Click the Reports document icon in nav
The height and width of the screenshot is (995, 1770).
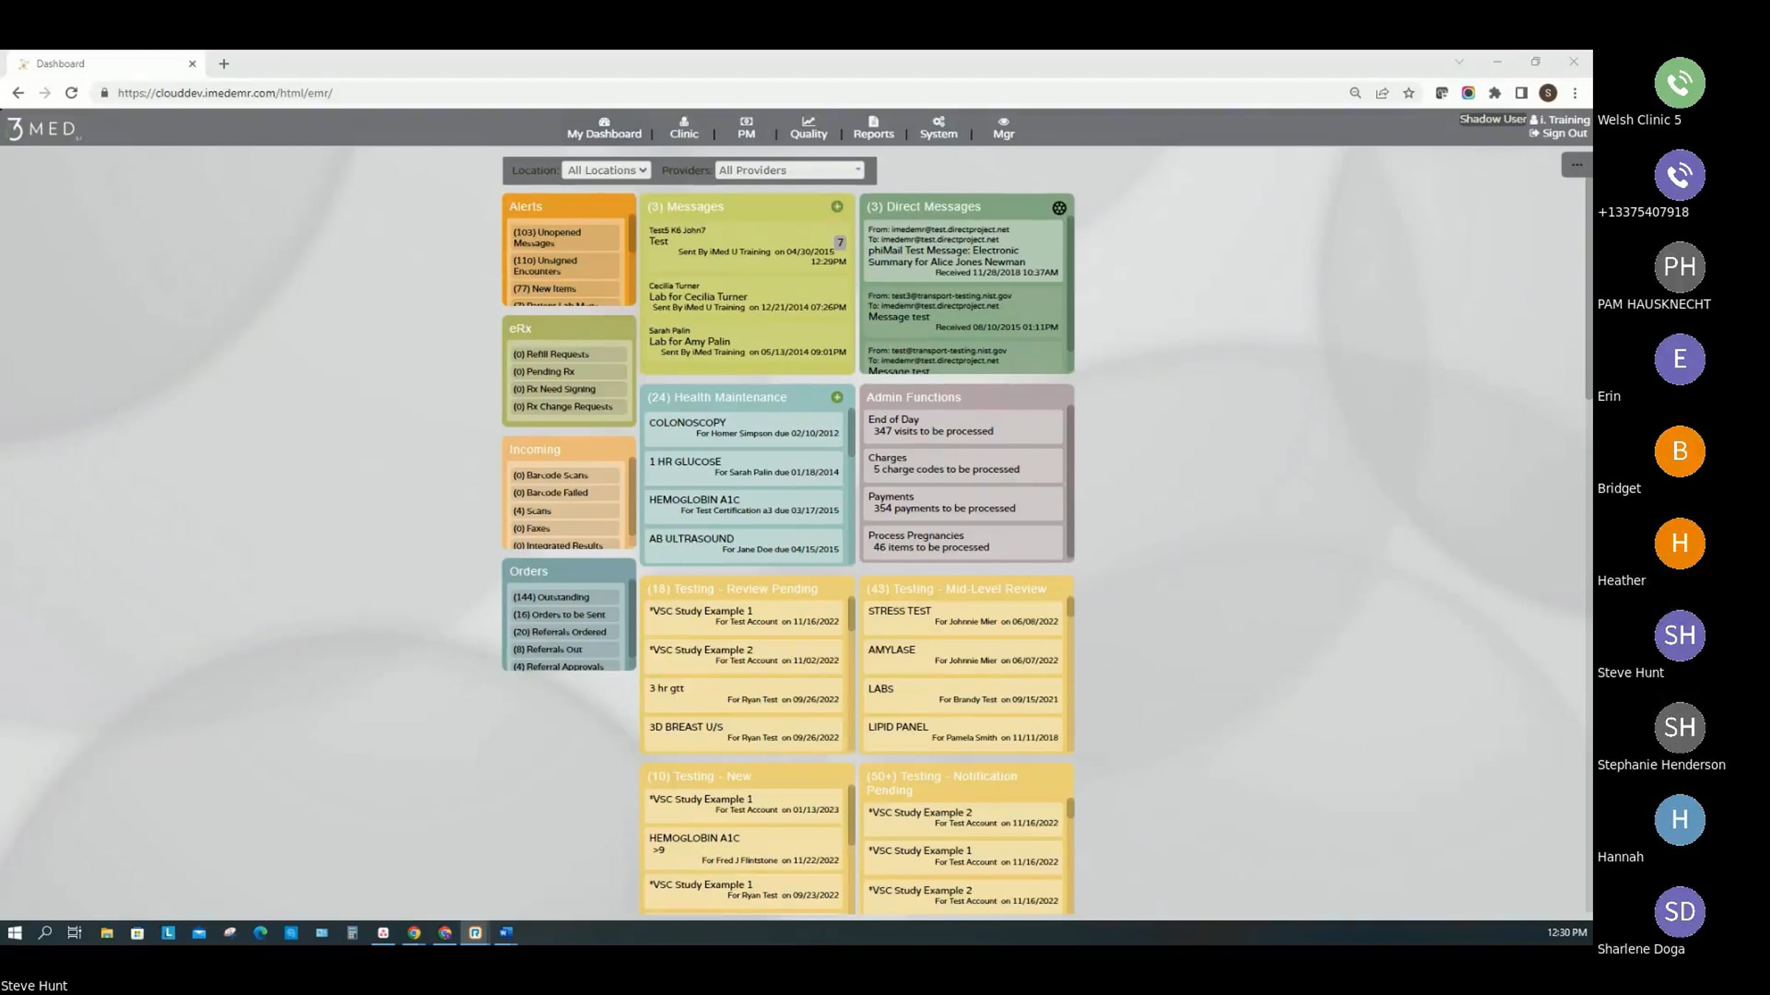pos(873,122)
